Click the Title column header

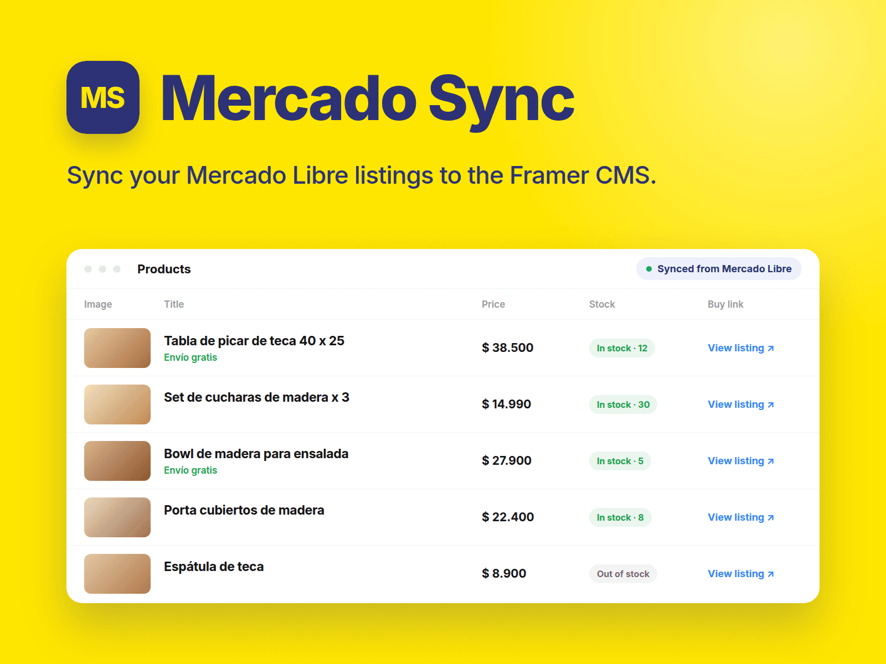(174, 304)
